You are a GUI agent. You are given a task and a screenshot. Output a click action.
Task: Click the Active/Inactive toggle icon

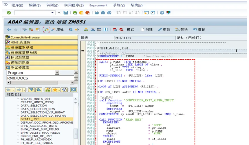coord(31,30)
